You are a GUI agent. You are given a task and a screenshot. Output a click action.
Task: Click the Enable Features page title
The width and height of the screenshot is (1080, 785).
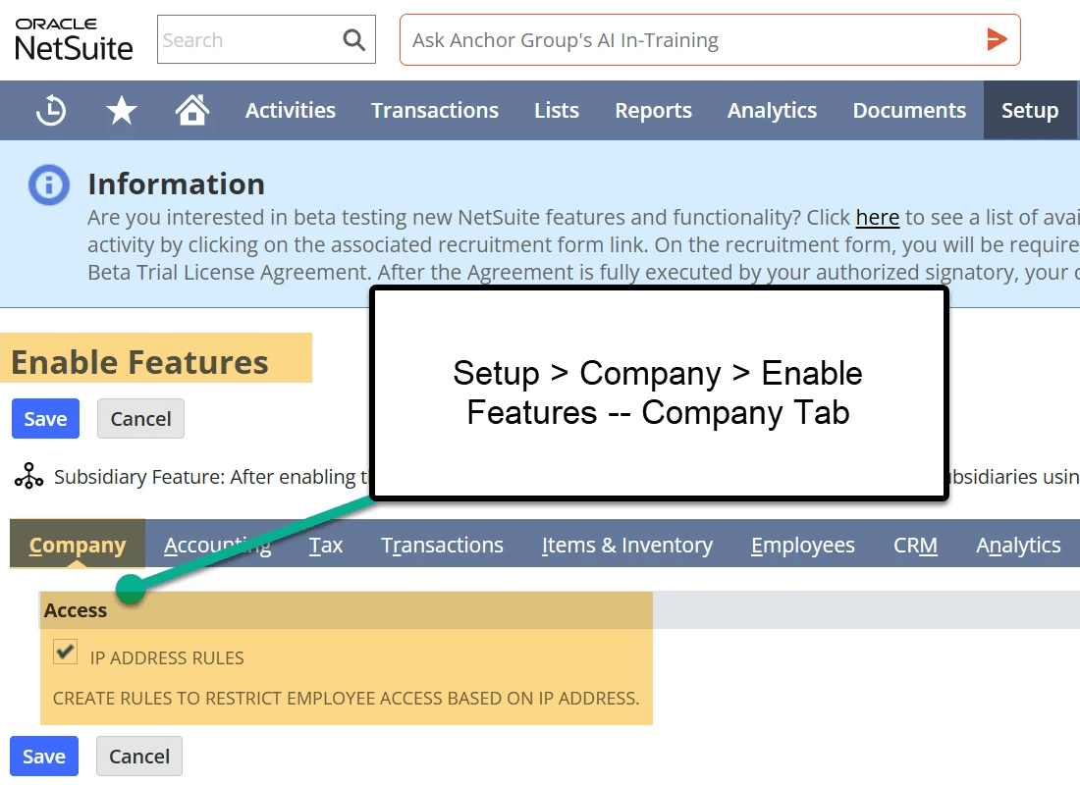click(139, 362)
